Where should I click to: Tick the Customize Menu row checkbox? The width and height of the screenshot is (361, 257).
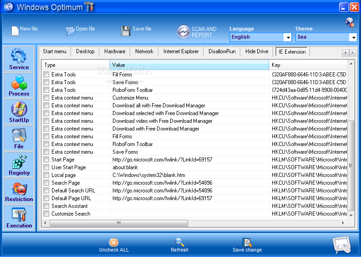(46, 97)
